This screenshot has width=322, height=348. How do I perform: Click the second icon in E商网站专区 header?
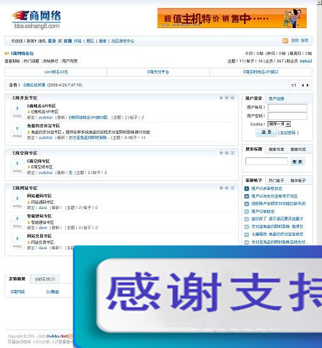[x=227, y=188]
